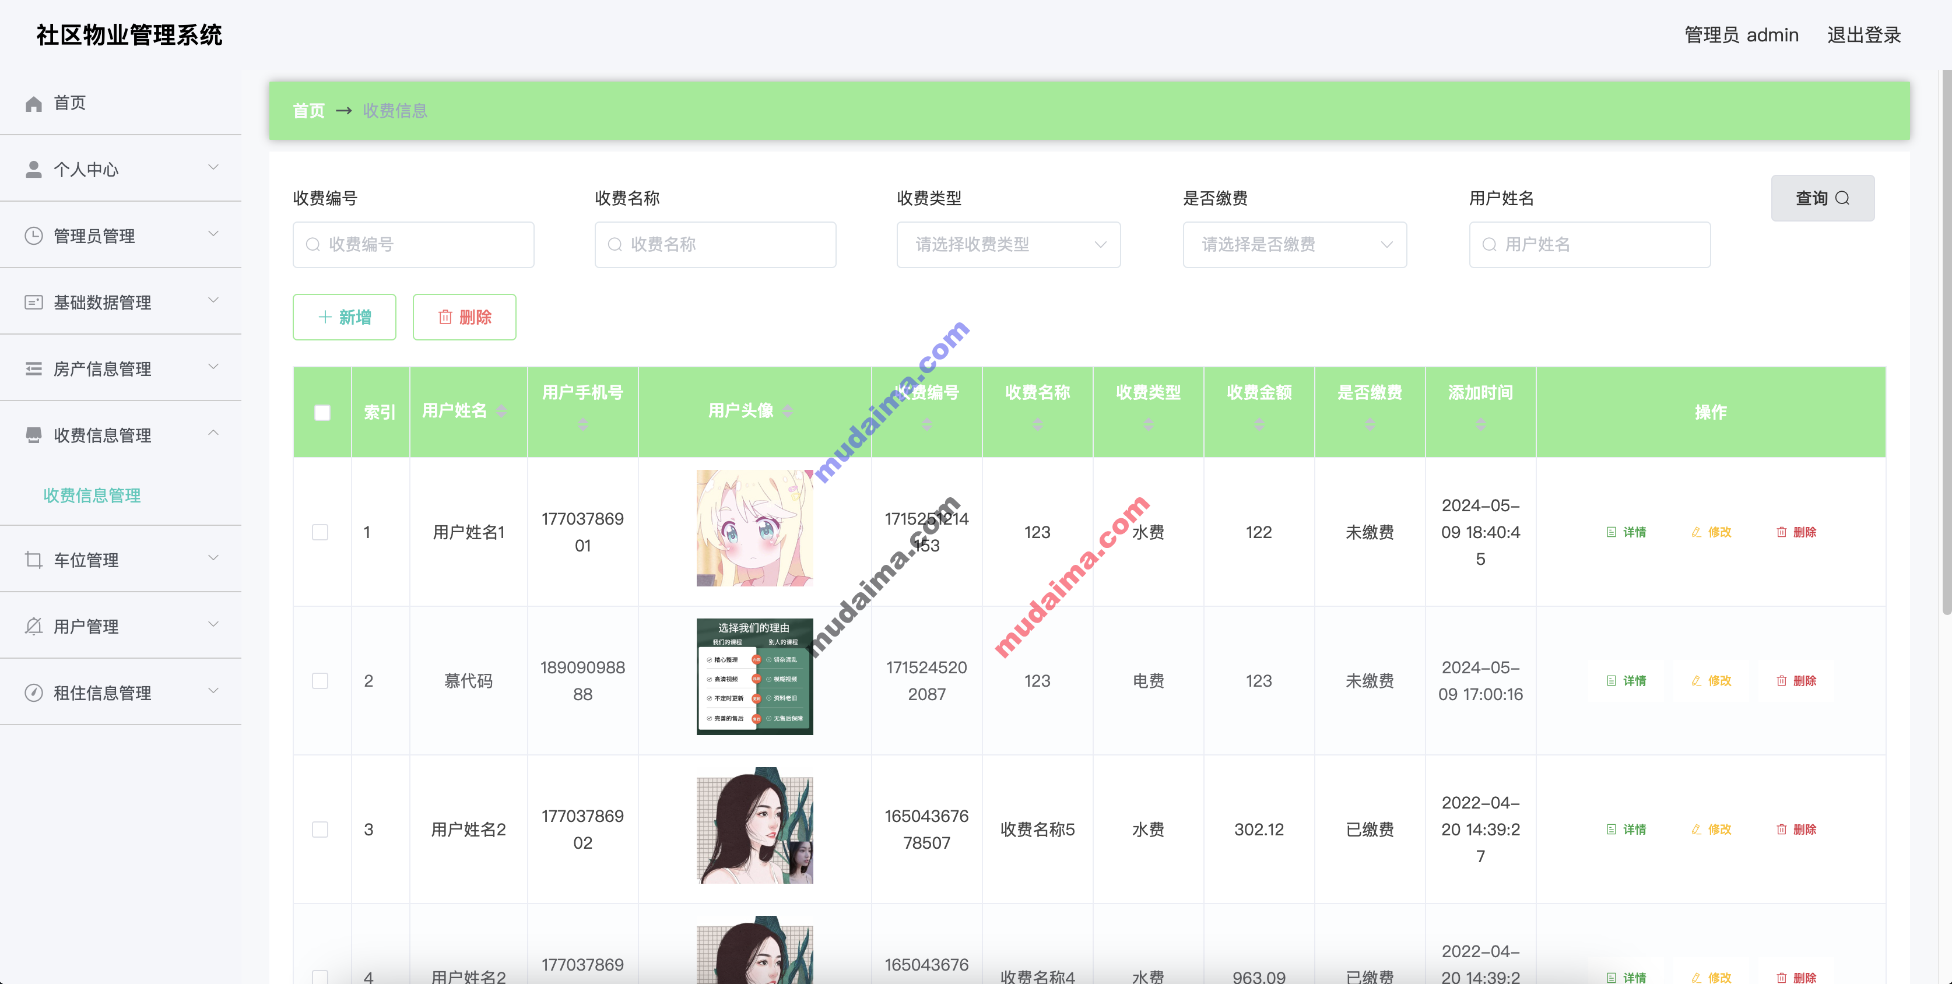Click the page vertical scrollbar

(x=1946, y=342)
